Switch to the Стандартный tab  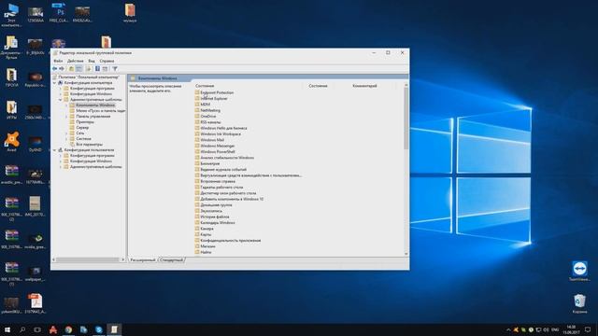[171, 259]
